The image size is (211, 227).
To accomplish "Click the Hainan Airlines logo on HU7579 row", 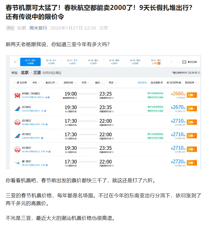I will click(x=17, y=95).
